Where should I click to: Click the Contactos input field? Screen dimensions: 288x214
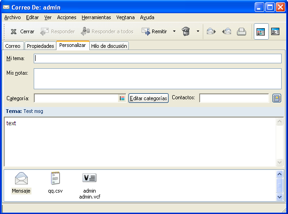coord(234,98)
